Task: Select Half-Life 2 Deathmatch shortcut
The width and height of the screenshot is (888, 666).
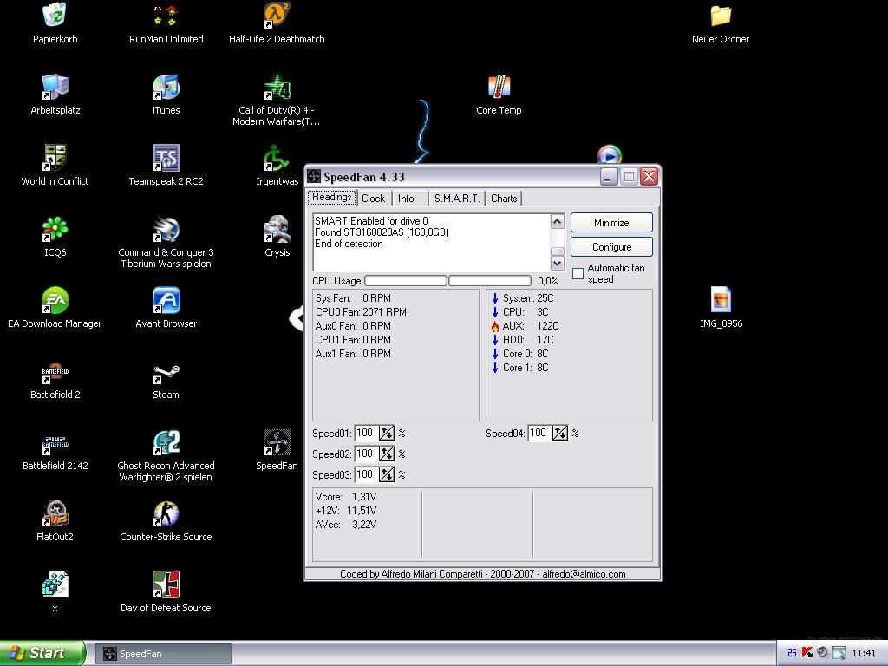Action: (x=277, y=16)
